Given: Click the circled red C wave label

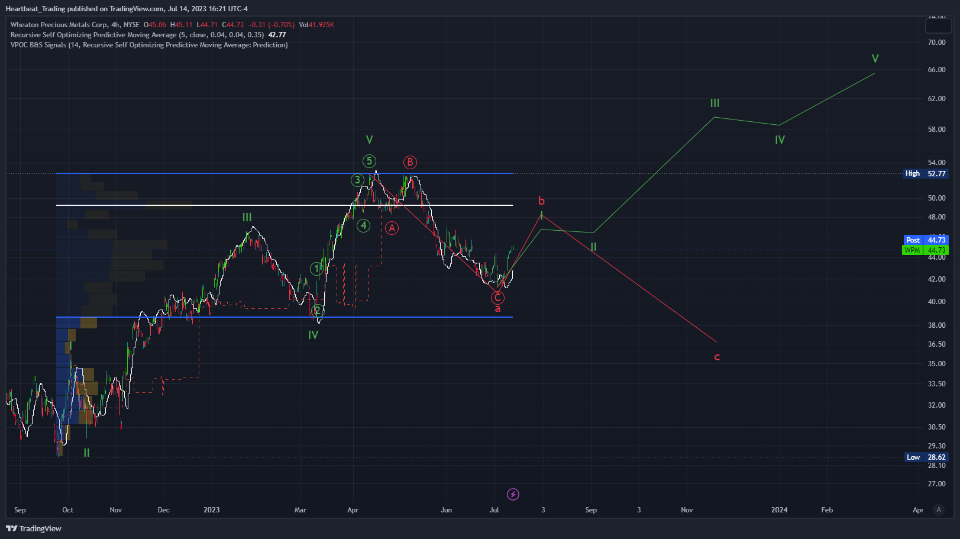Looking at the screenshot, I should point(498,298).
